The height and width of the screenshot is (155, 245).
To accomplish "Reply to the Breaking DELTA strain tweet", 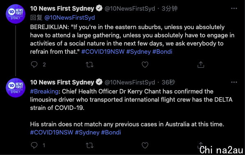I will point(34,145).
